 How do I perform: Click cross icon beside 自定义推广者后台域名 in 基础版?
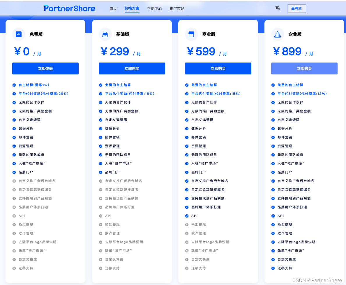pyautogui.click(x=100, y=181)
